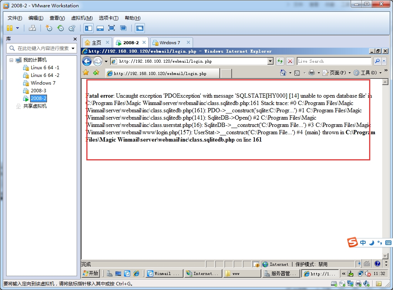Click the IE Refresh button

click(x=280, y=61)
